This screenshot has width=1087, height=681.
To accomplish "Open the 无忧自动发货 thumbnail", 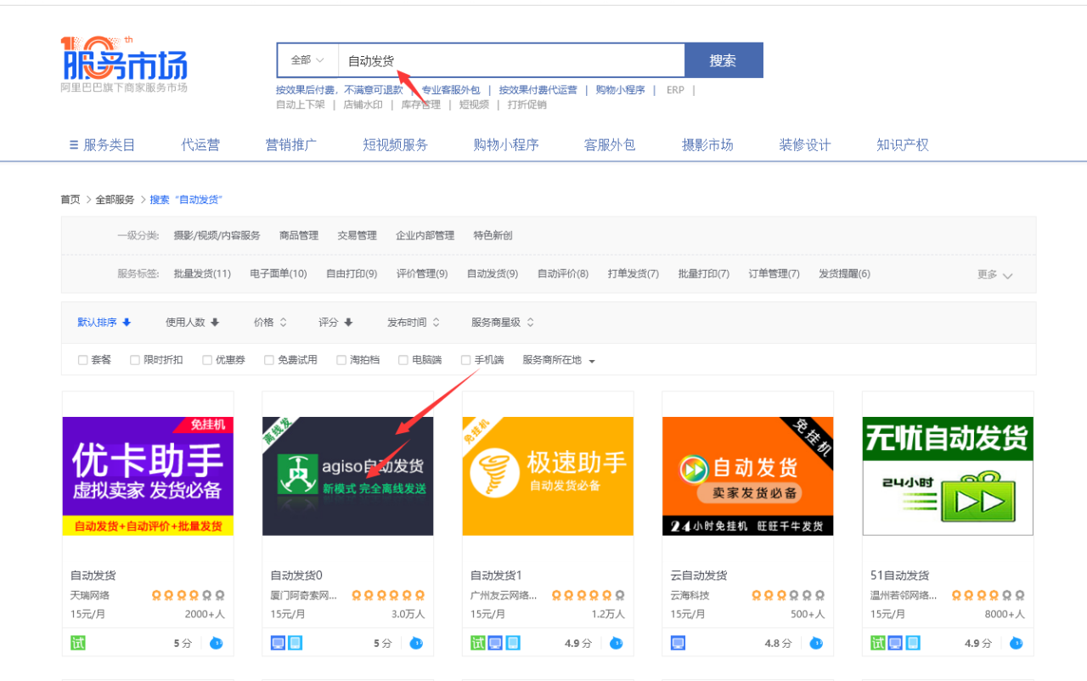I will [948, 476].
